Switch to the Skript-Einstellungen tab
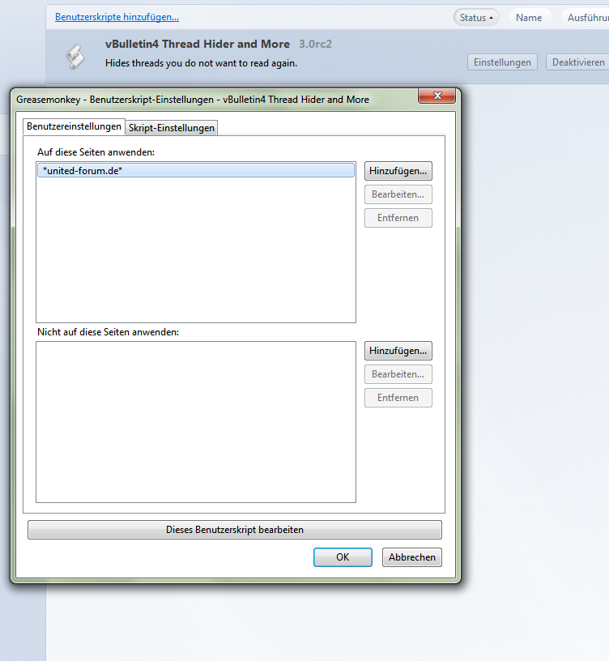 [172, 128]
